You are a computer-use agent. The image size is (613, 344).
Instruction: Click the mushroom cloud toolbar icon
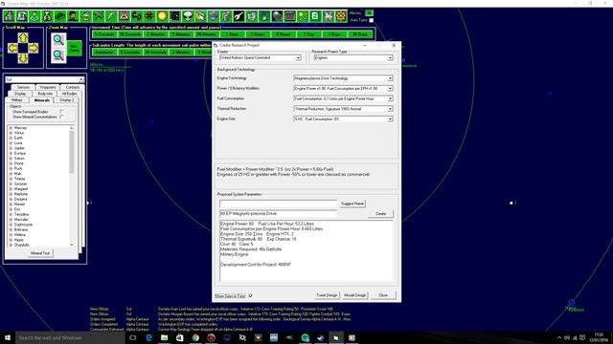click(188, 16)
